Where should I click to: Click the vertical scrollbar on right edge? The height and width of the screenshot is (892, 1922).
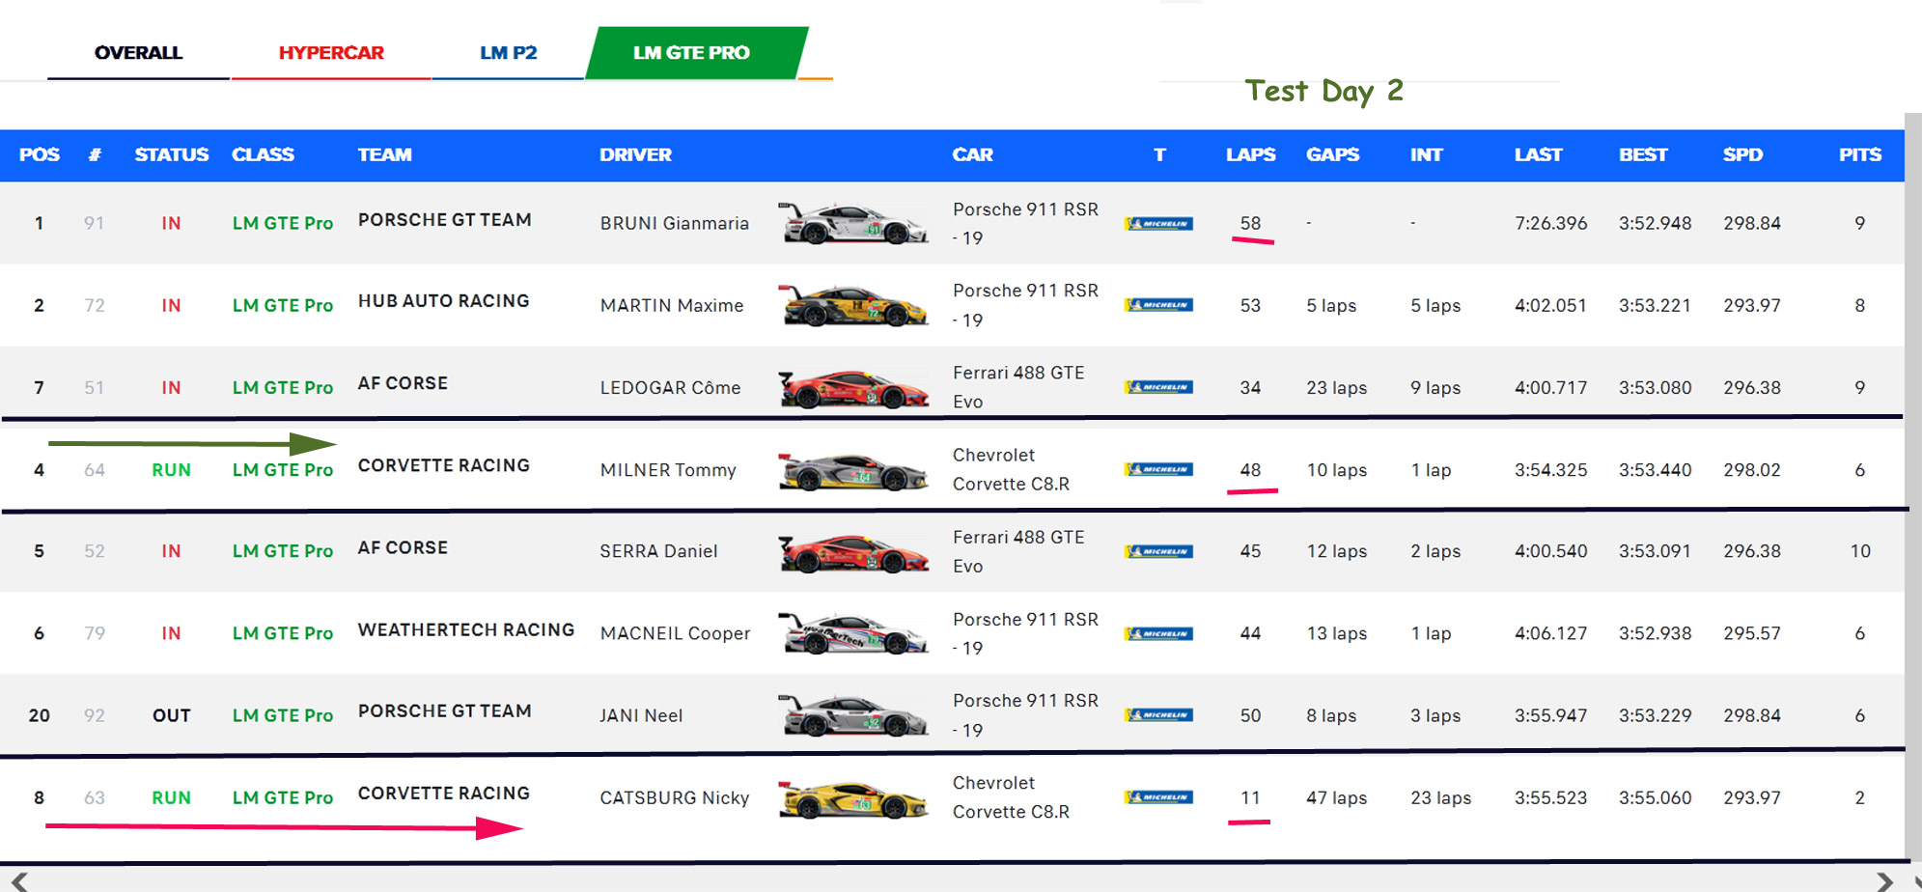tap(1912, 483)
